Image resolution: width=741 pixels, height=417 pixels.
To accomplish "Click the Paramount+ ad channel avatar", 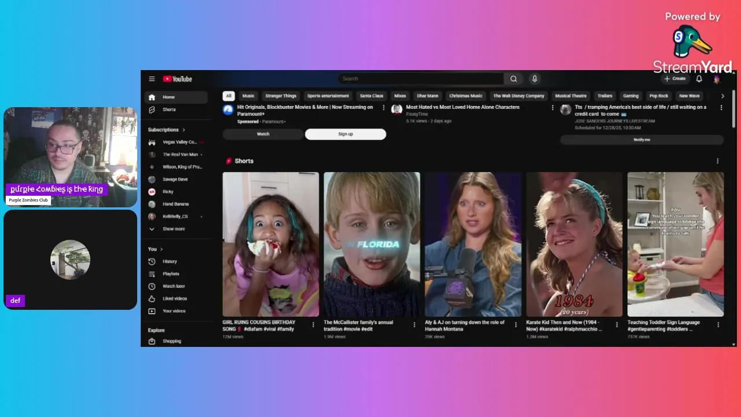I will (228, 109).
